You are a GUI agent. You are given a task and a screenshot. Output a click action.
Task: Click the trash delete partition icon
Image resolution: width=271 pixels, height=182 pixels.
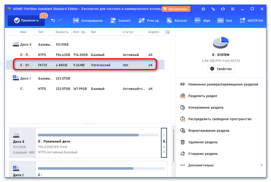click(x=183, y=142)
